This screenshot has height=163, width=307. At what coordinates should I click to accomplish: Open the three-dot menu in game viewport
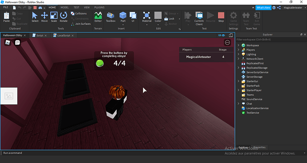tap(227, 42)
